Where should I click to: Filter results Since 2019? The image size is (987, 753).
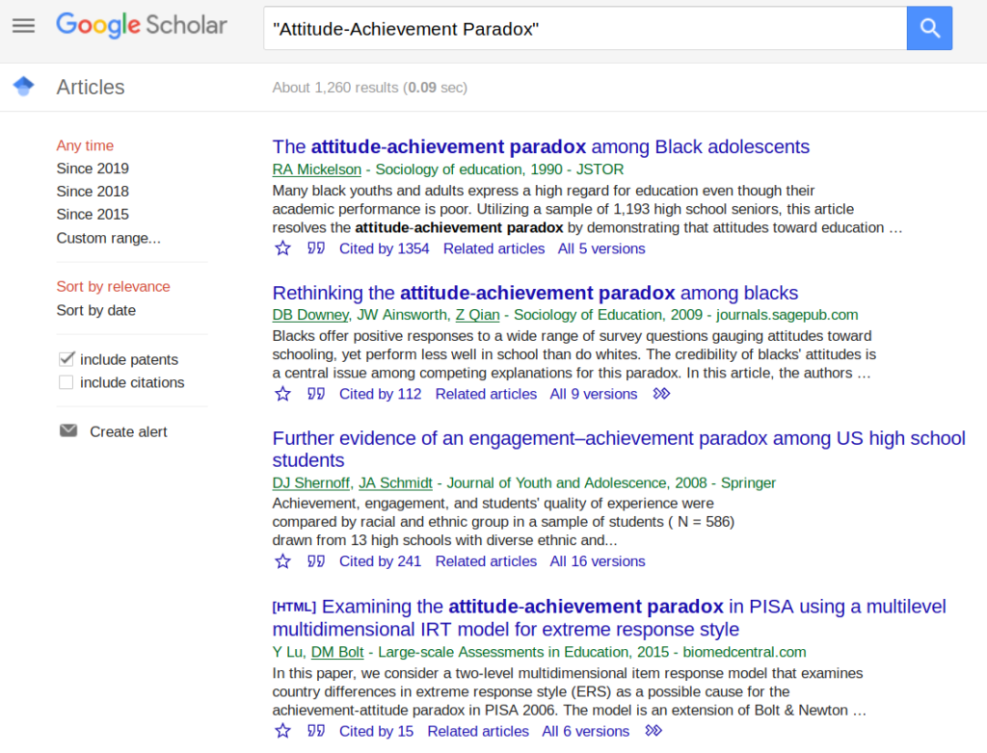(93, 169)
